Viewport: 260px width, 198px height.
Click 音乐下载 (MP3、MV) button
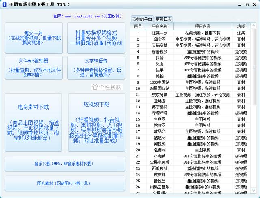coord(65,164)
